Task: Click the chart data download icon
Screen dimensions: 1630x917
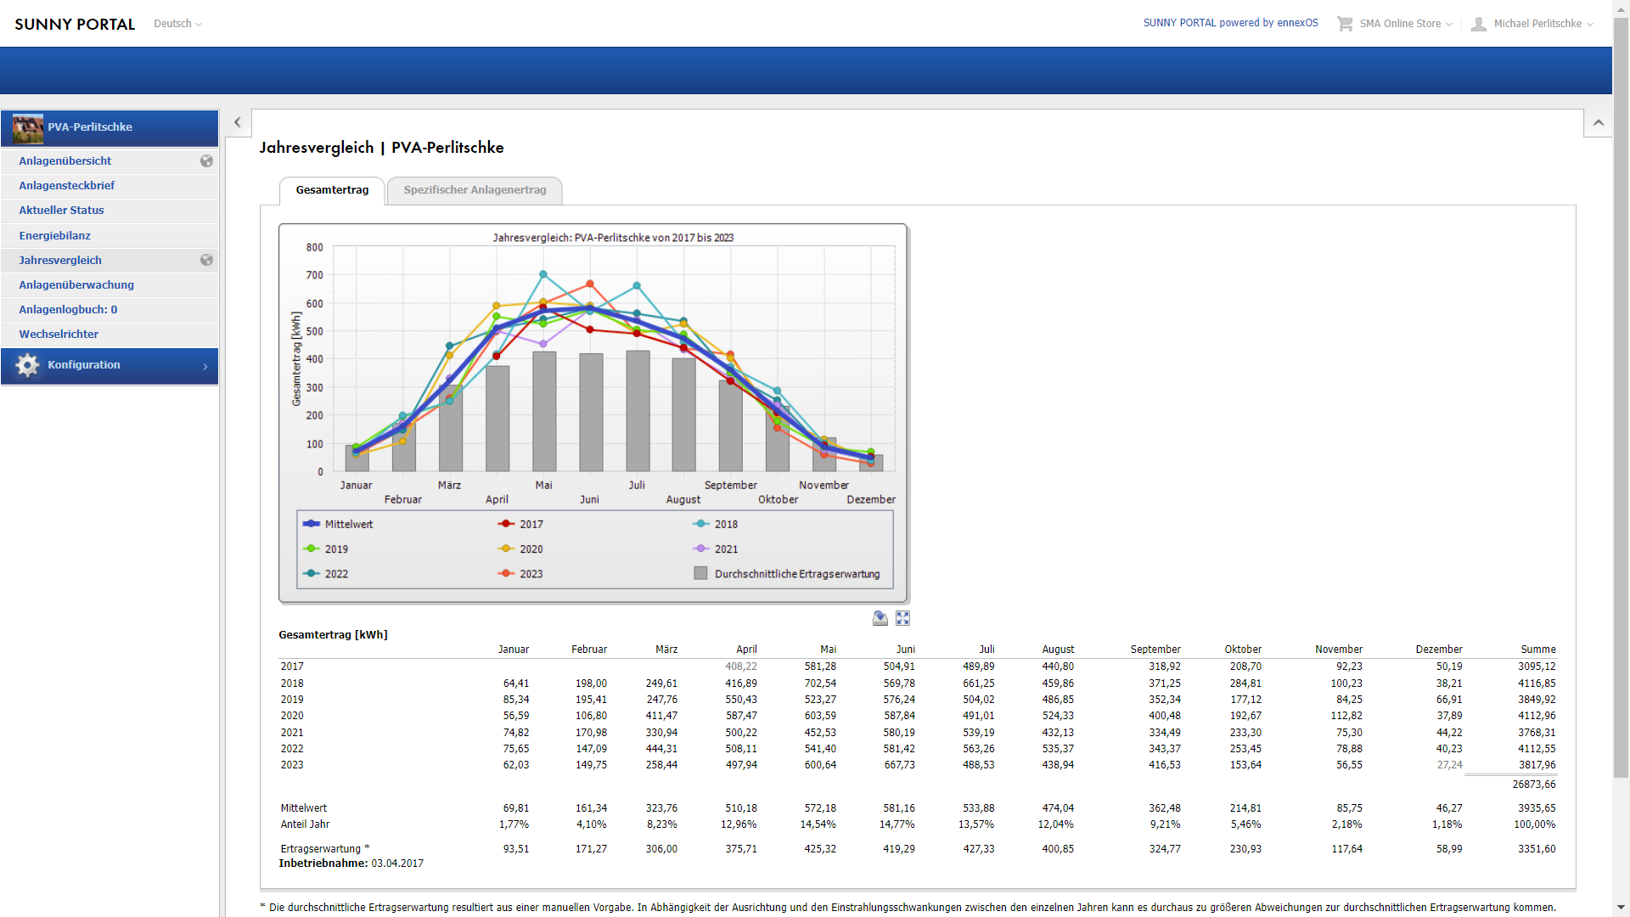Action: point(880,618)
